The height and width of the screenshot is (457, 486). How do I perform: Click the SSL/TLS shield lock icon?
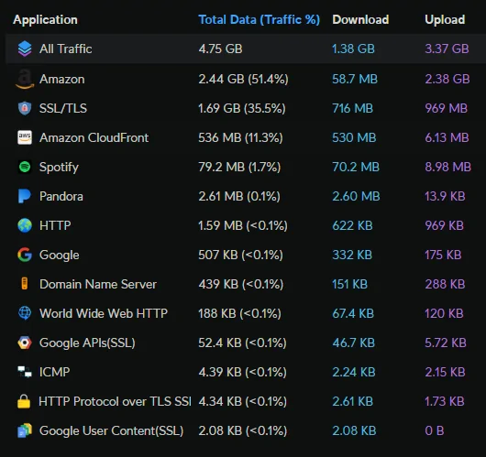pos(25,108)
